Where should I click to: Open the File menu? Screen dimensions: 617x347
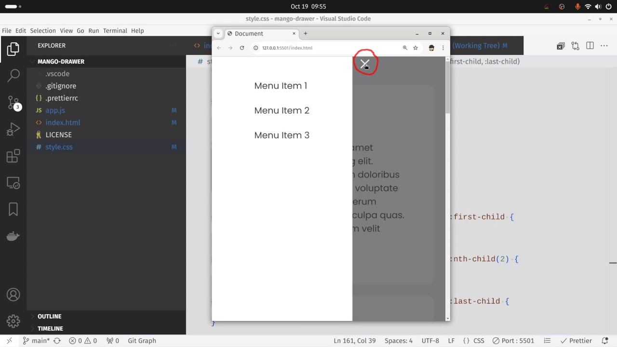pos(7,30)
